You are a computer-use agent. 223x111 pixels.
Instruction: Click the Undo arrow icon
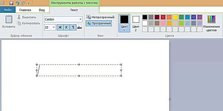pyautogui.click(x=17, y=3)
